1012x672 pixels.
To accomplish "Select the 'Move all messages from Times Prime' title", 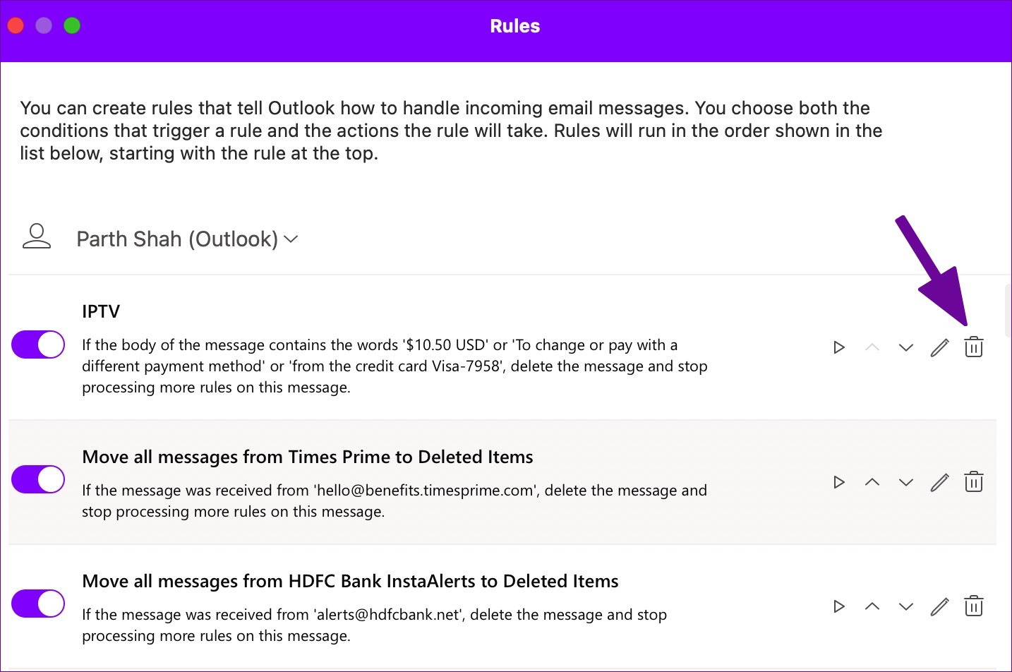I will coord(308,457).
